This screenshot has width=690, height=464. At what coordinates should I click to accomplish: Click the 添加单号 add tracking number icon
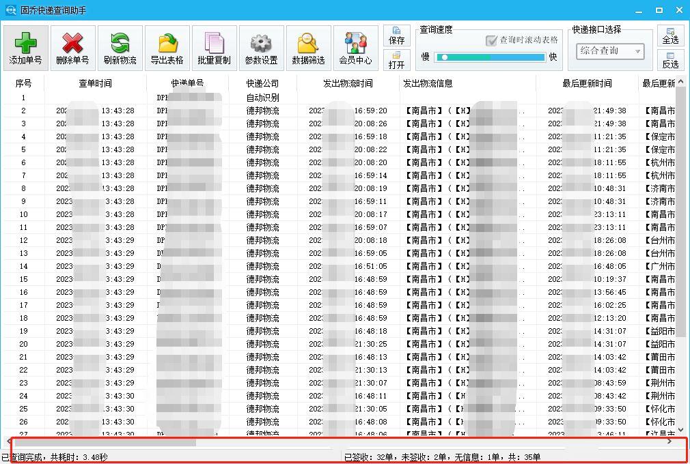coord(25,47)
